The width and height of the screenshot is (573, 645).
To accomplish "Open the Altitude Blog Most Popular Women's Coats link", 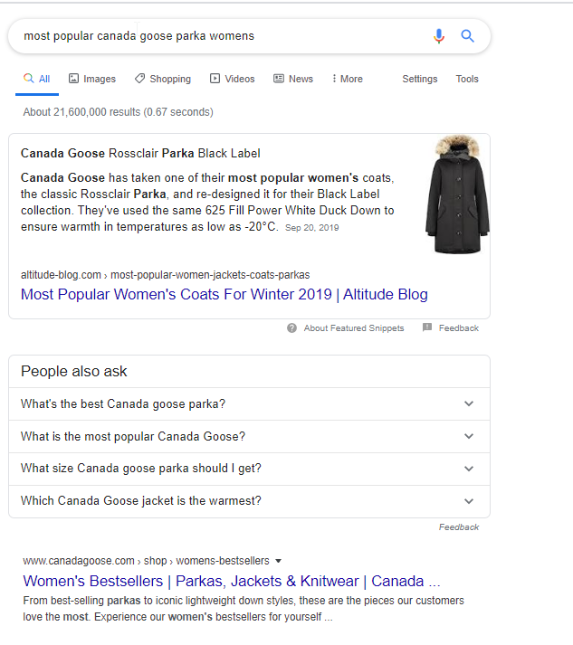I will [x=224, y=295].
